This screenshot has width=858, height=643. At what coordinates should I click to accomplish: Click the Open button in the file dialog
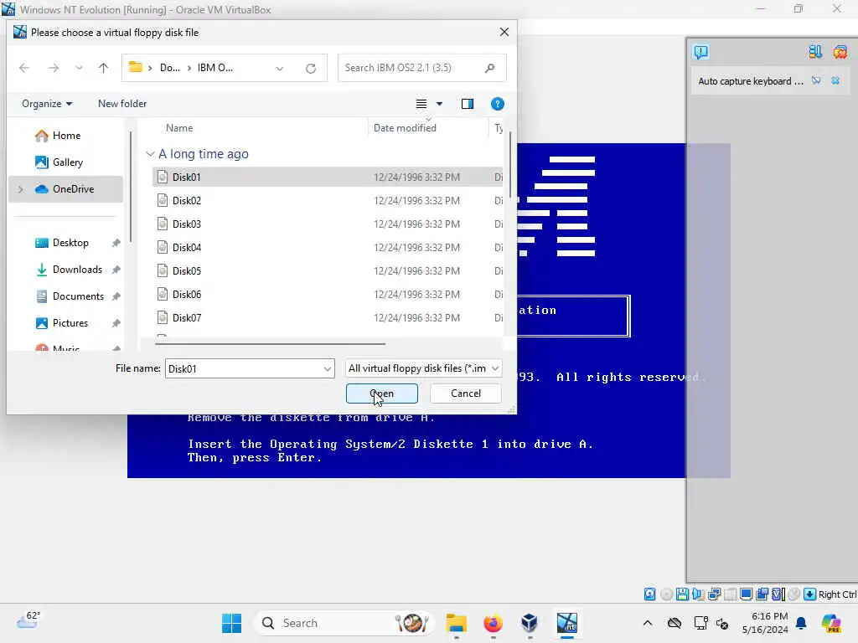(x=381, y=394)
